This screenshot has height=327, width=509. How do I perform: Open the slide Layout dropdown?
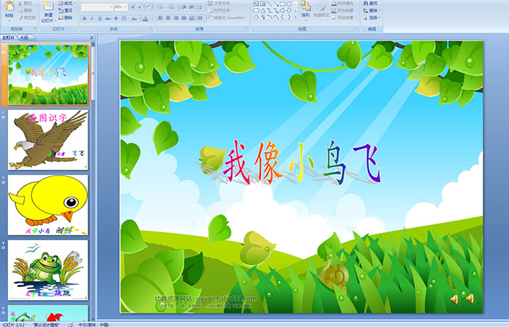[x=67, y=3]
